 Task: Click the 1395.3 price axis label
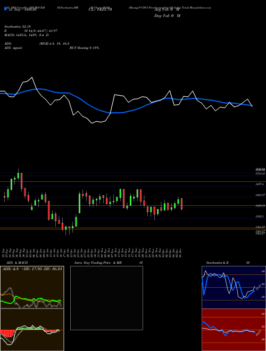[260, 216]
